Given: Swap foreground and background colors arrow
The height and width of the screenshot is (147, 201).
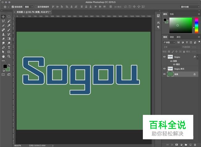Looking at the screenshot, I should (9, 65).
